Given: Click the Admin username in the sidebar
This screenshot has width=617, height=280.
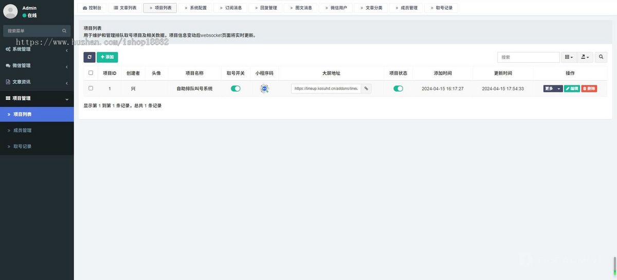Looking at the screenshot, I should pos(29,8).
